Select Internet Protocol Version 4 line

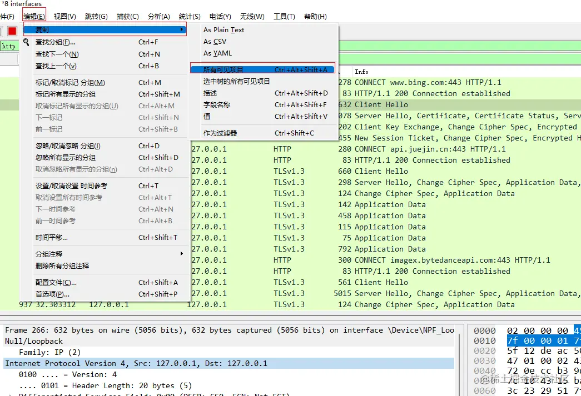[x=229, y=363]
